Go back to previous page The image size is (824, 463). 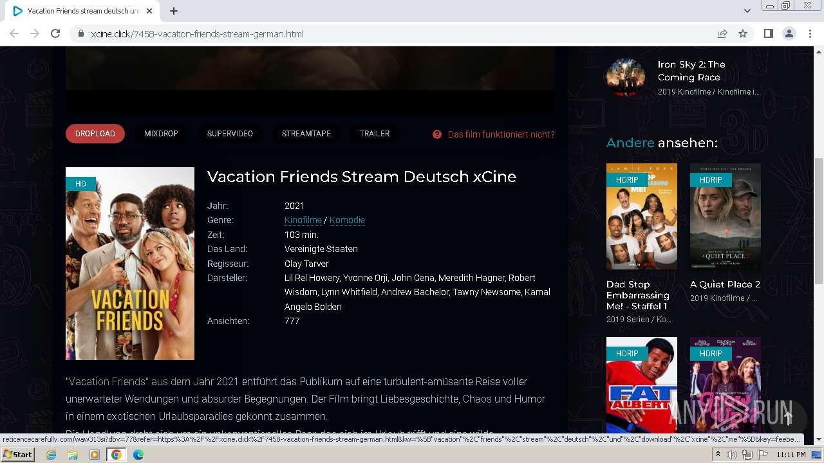pos(14,34)
